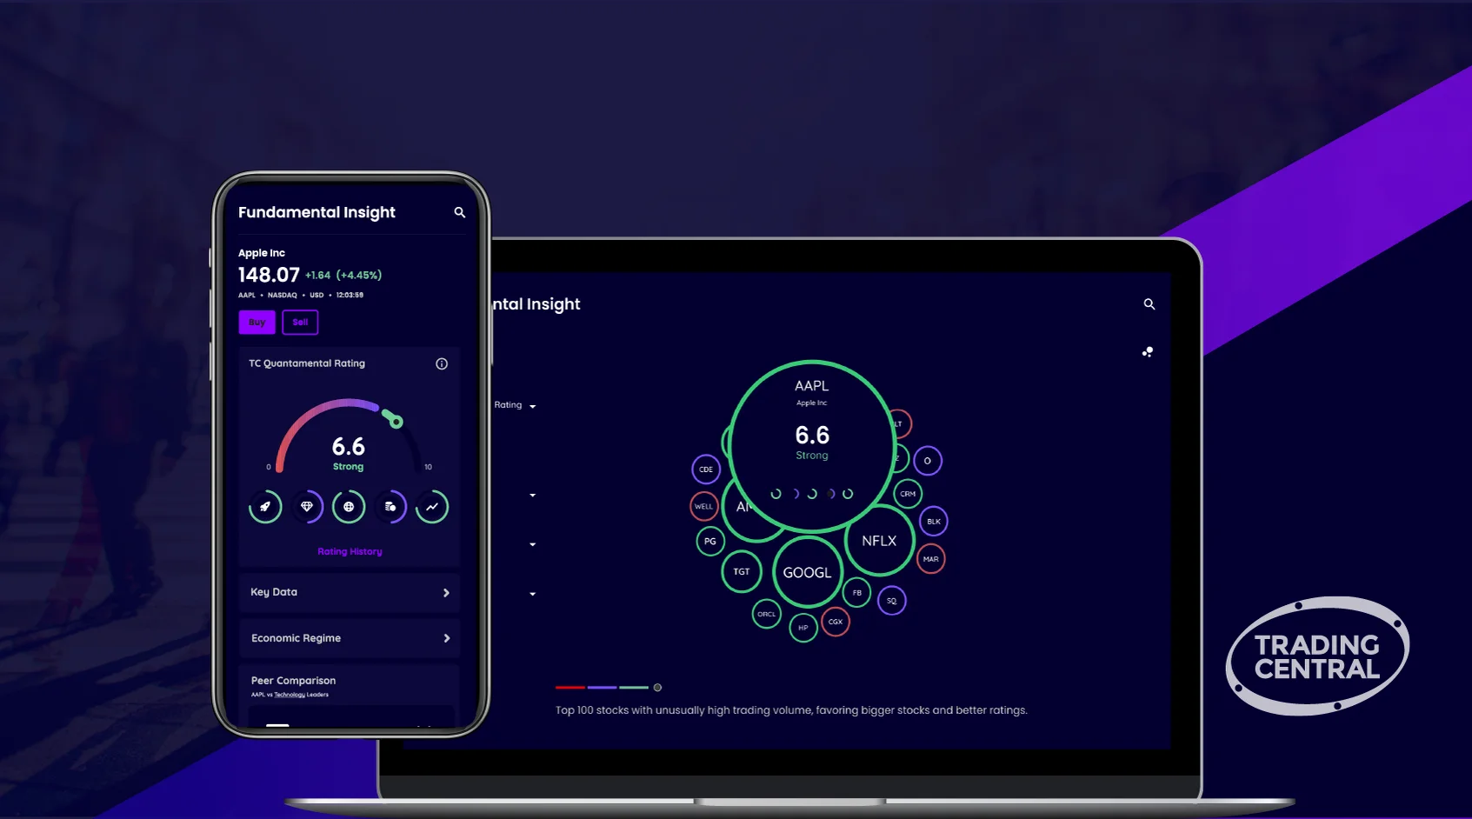
Task: Select the GOOGL bubble
Action: 807,572
